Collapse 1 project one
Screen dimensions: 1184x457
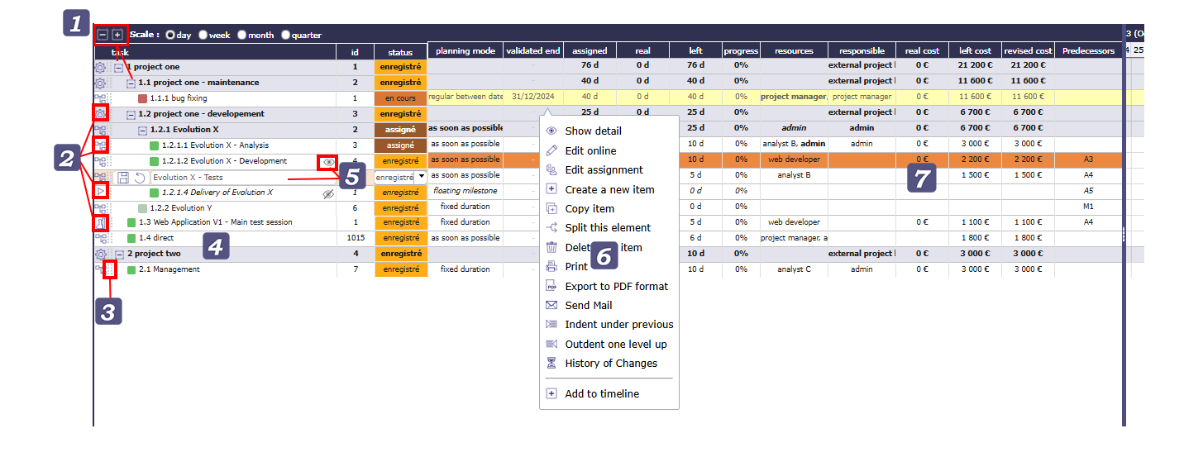[119, 67]
